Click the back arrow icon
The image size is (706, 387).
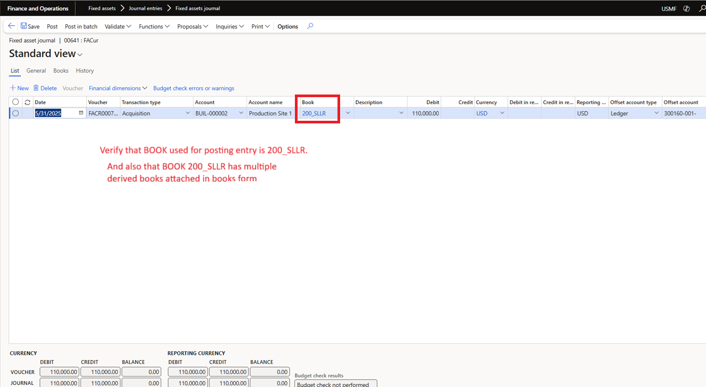[12, 26]
